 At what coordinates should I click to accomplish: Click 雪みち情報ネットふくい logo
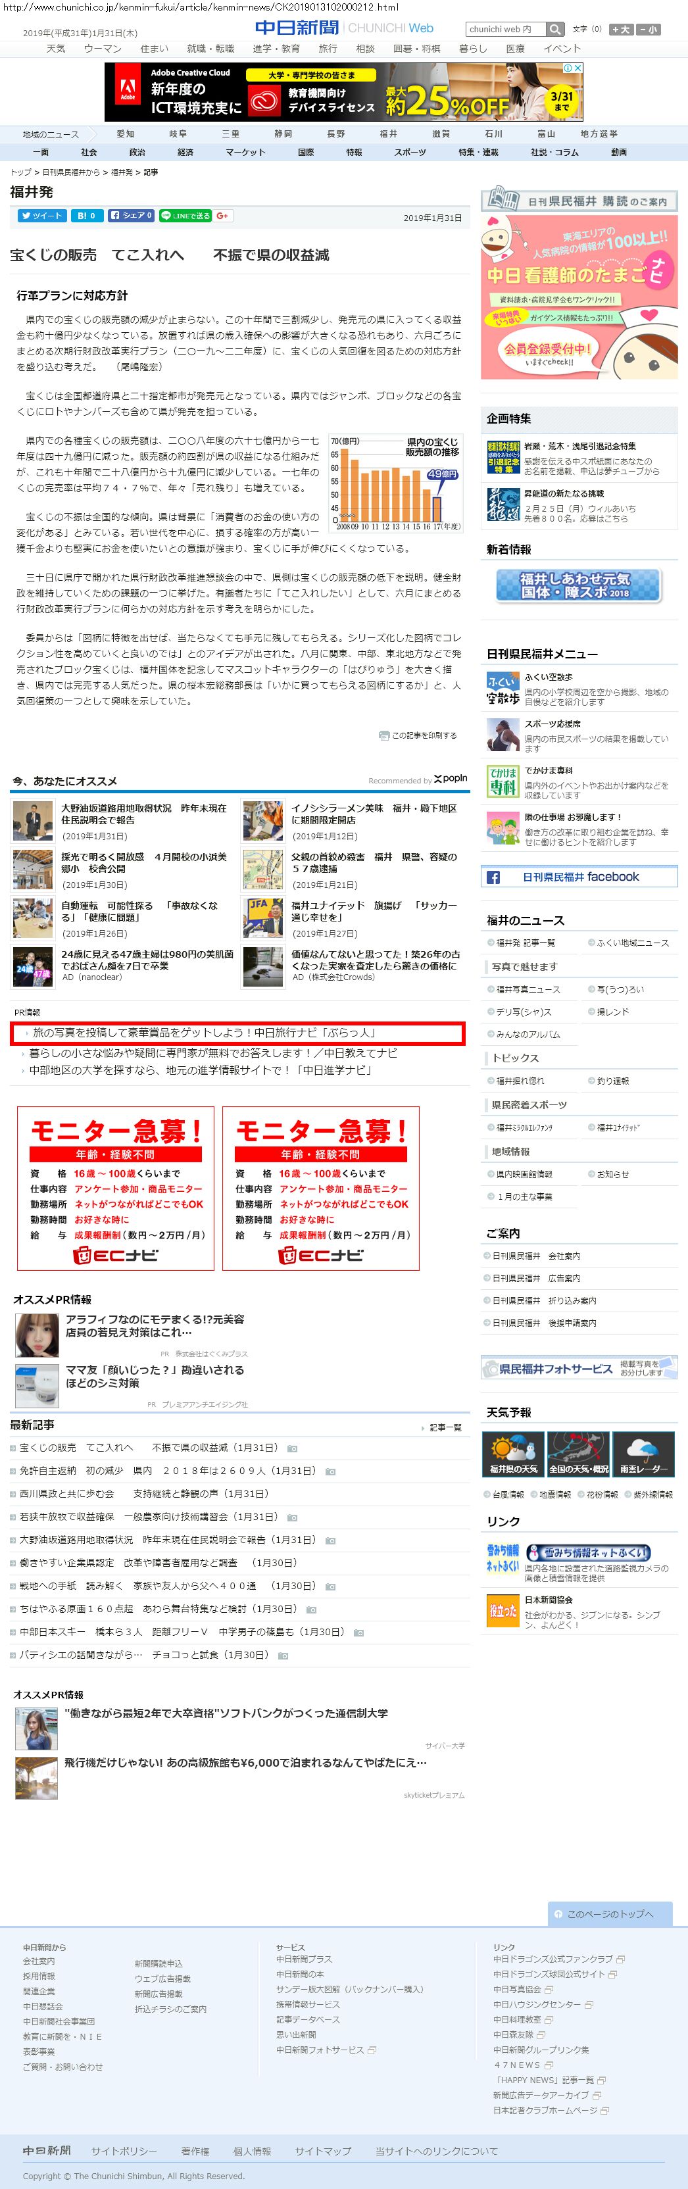(588, 1552)
